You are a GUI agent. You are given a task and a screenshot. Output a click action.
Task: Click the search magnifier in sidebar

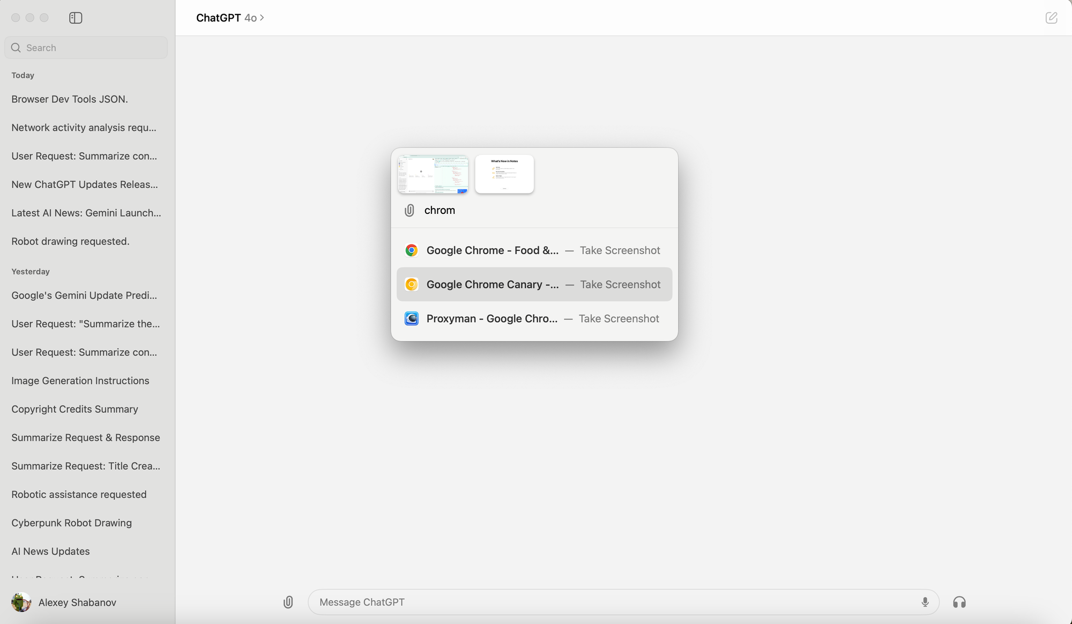pos(16,48)
